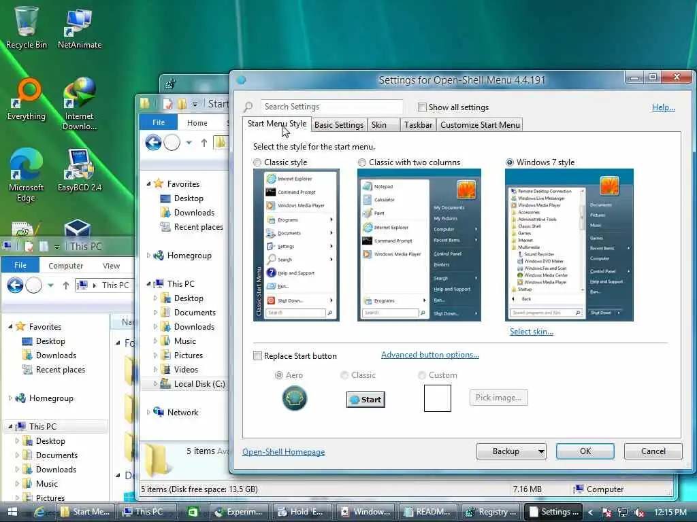Click the Windows 7 style preview image

tap(569, 245)
